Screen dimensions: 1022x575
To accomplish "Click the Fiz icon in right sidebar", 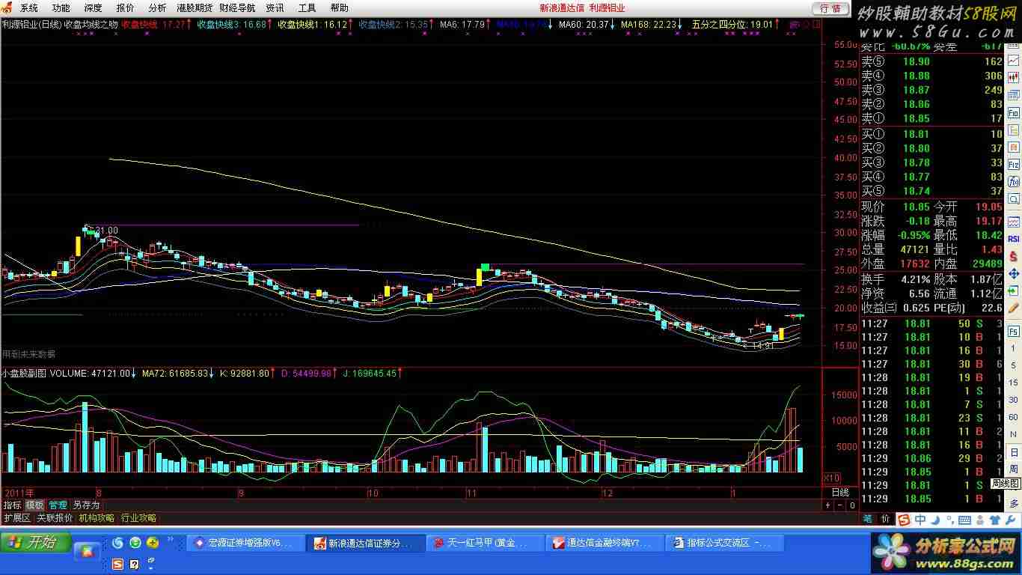I will click(1014, 164).
